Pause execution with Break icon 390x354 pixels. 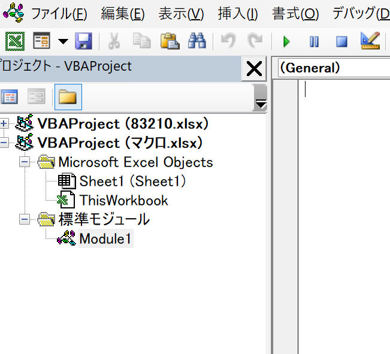tap(314, 41)
